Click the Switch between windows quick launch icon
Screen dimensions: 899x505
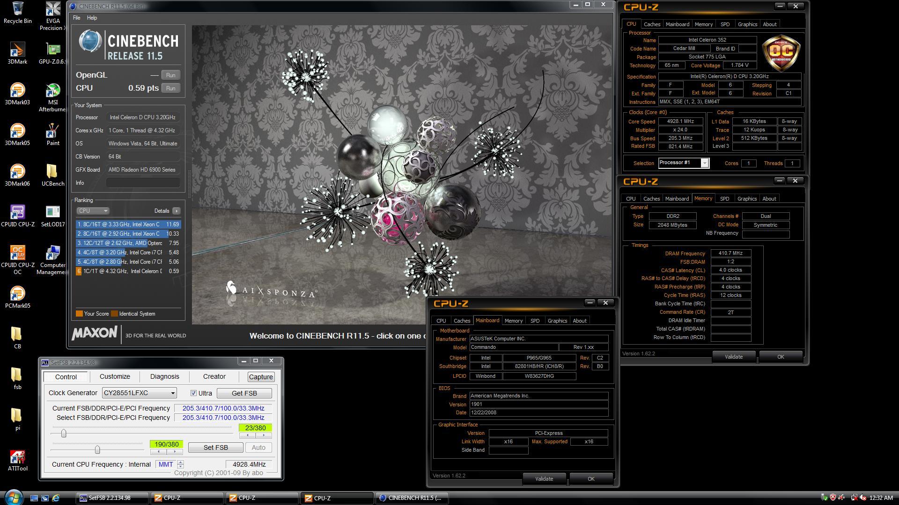(45, 498)
